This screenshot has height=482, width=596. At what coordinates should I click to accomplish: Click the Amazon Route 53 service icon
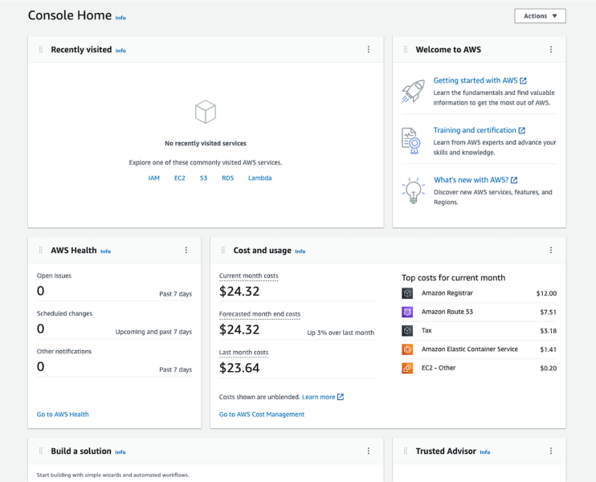pyautogui.click(x=407, y=312)
